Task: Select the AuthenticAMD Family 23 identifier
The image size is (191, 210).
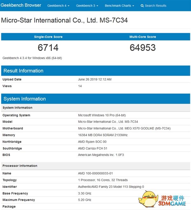Action: pos(111,187)
